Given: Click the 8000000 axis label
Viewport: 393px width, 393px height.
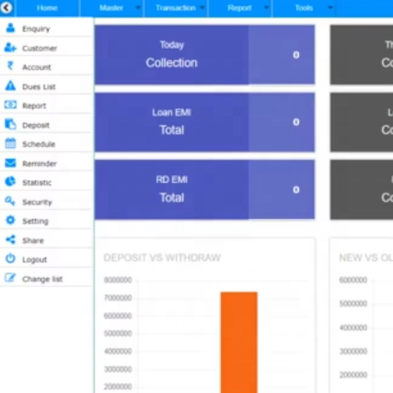Looking at the screenshot, I should (x=118, y=279).
